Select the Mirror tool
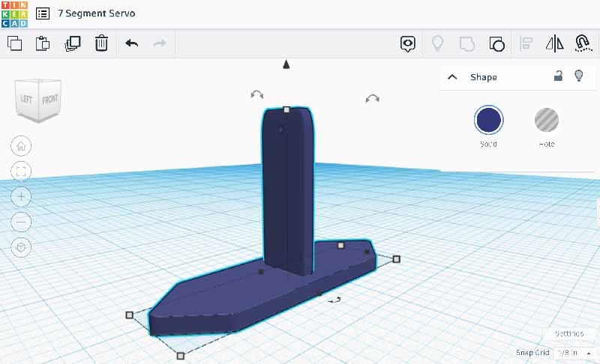The height and width of the screenshot is (364, 600). [554, 43]
